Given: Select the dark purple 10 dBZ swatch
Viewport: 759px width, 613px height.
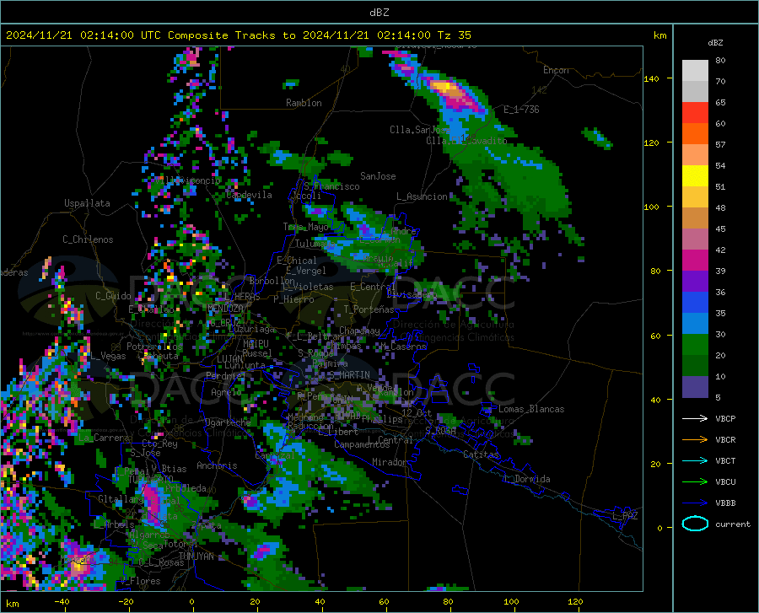Looking at the screenshot, I should (x=695, y=387).
